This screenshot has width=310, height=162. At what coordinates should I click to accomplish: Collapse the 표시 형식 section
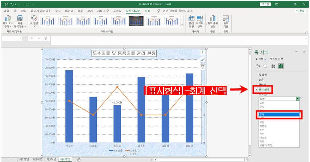point(263,90)
